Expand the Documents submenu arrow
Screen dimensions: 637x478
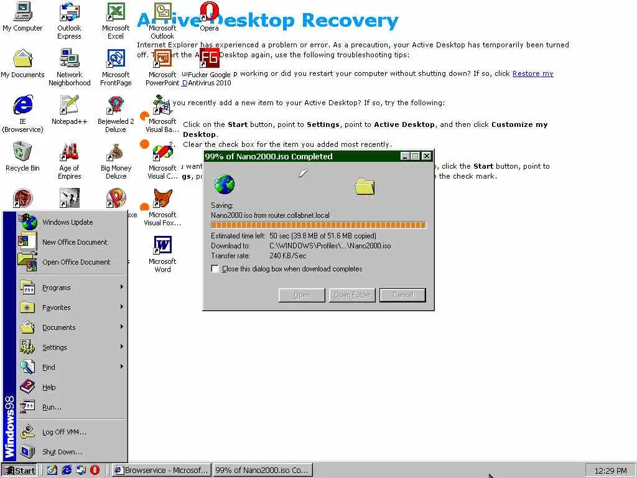point(121,327)
